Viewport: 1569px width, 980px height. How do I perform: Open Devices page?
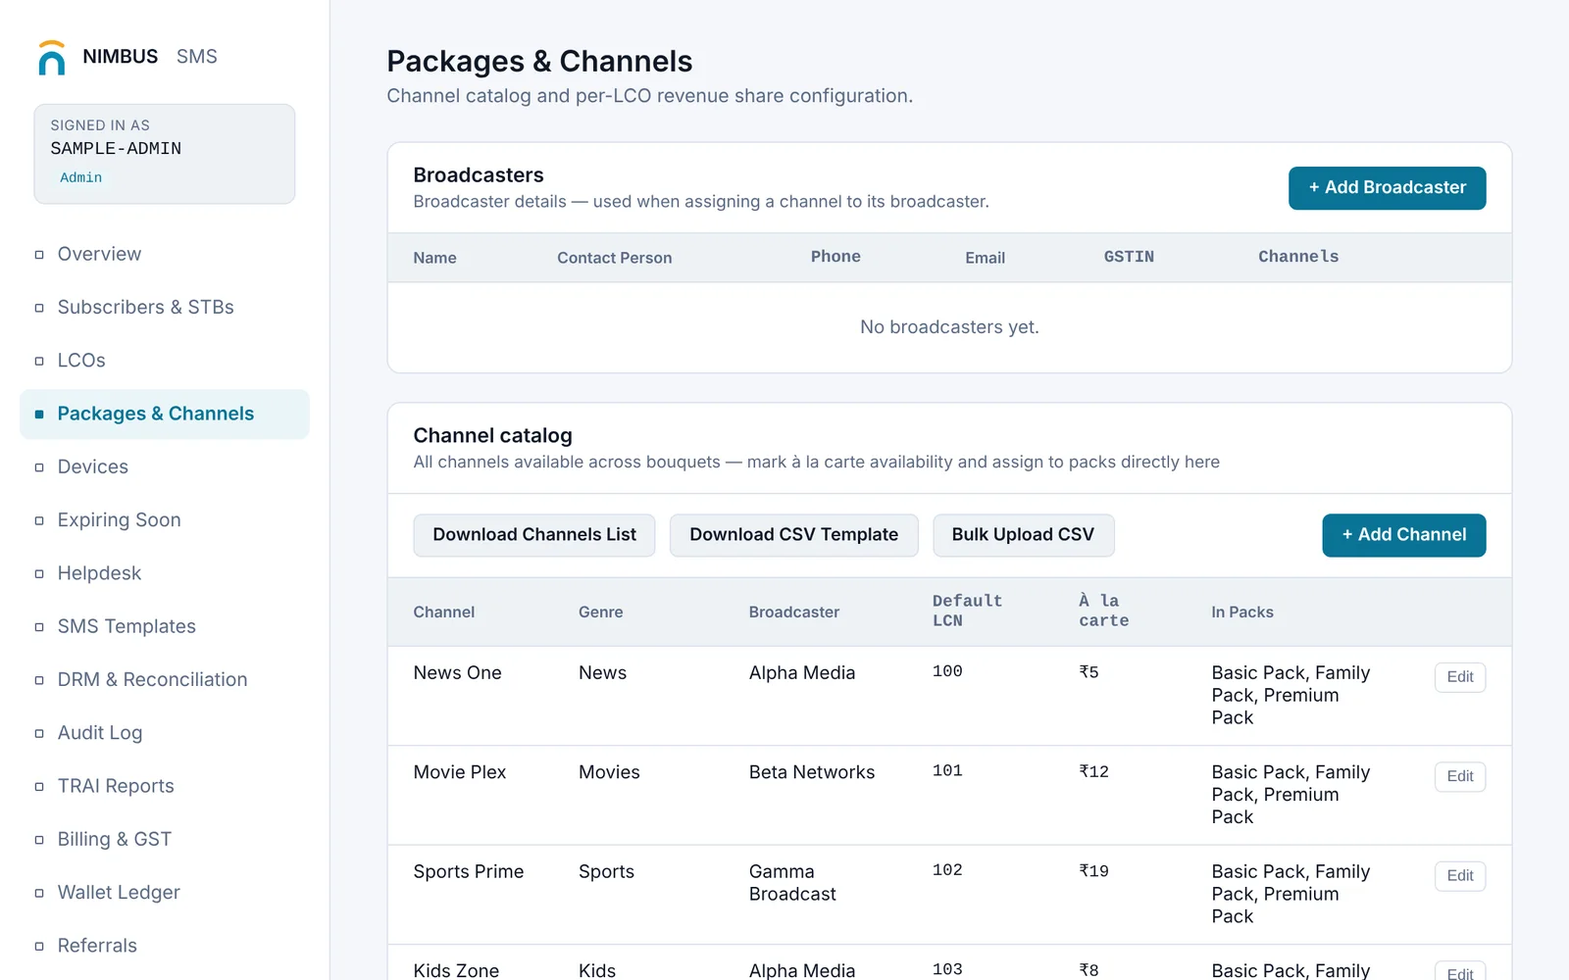(164, 466)
